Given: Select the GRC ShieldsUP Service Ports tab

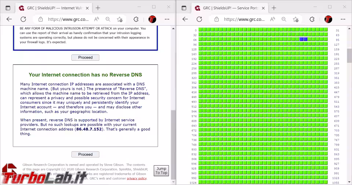Looking at the screenshot, I should point(230,8).
